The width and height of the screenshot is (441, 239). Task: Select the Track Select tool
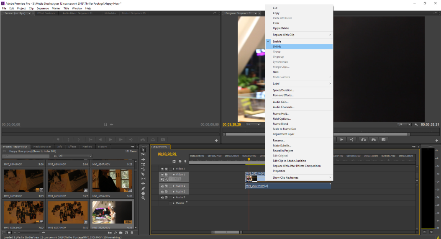click(143, 154)
